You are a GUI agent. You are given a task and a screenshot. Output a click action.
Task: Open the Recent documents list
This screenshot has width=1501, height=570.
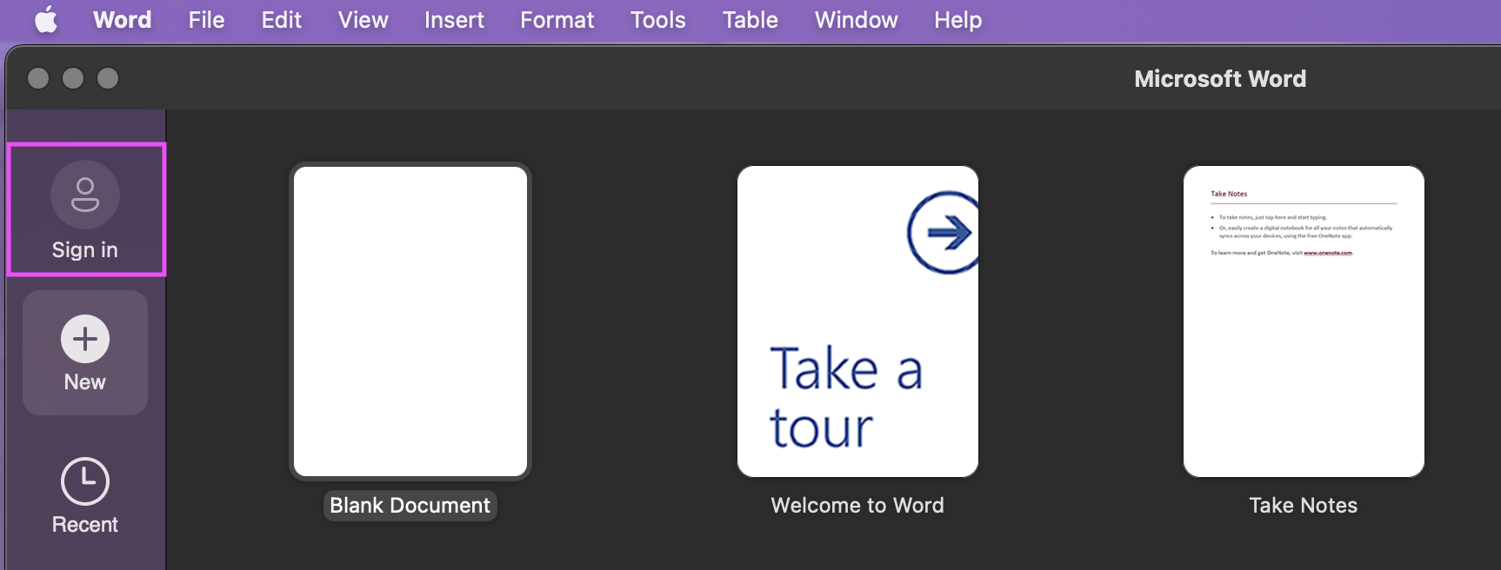[x=84, y=495]
